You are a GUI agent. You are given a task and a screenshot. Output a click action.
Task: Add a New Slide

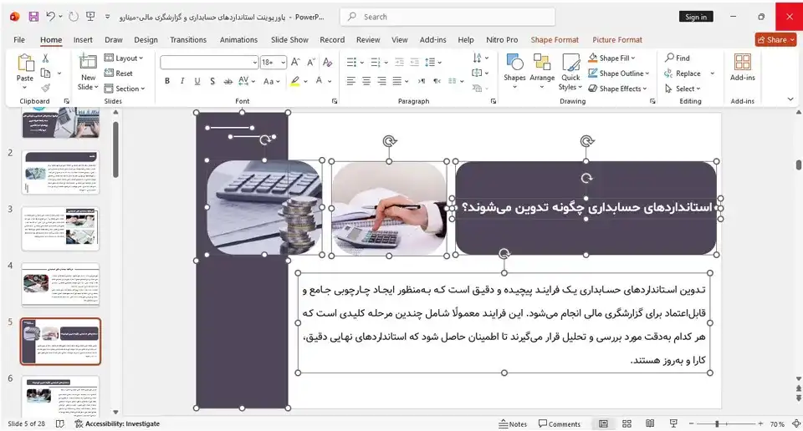88,72
